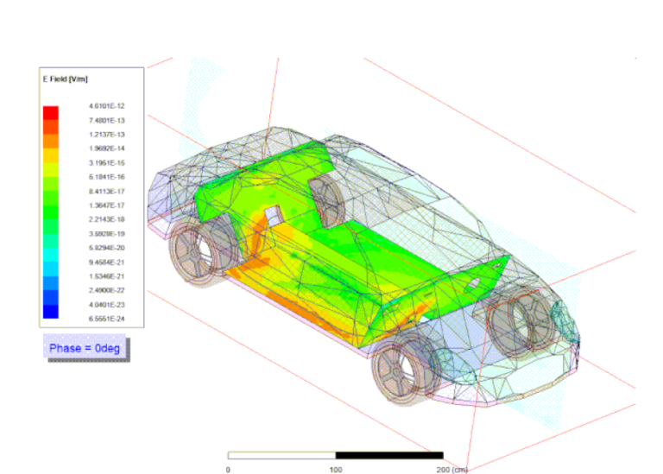The width and height of the screenshot is (663, 474).
Task: Pick the red top legend color band
Action: click(52, 111)
